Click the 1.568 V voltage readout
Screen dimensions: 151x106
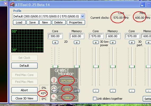[68, 98]
